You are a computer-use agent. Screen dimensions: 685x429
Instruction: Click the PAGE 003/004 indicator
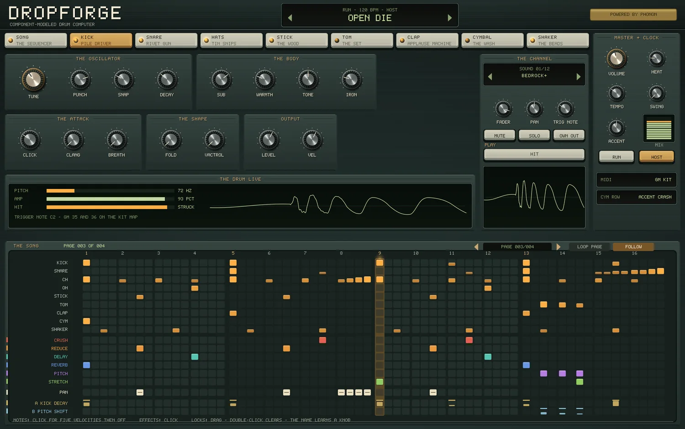[517, 246]
